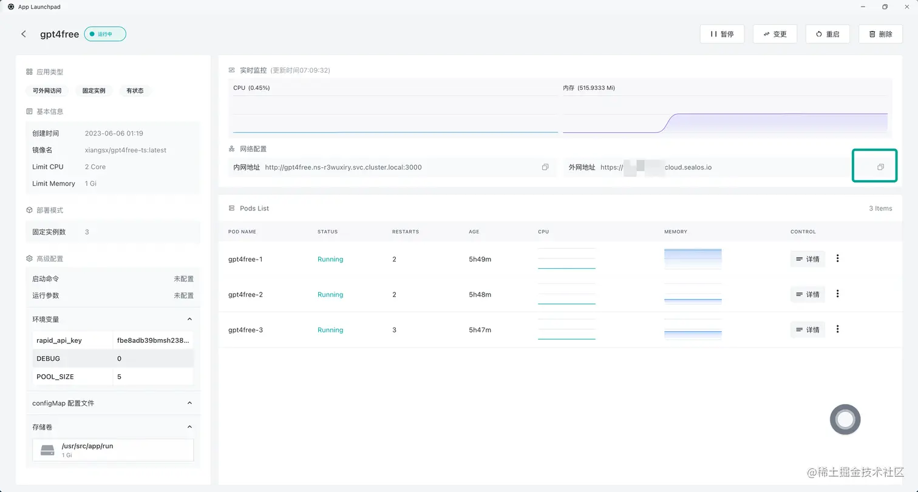Click the 运行中 status badge
Screen dimensions: 918x492
coord(105,34)
